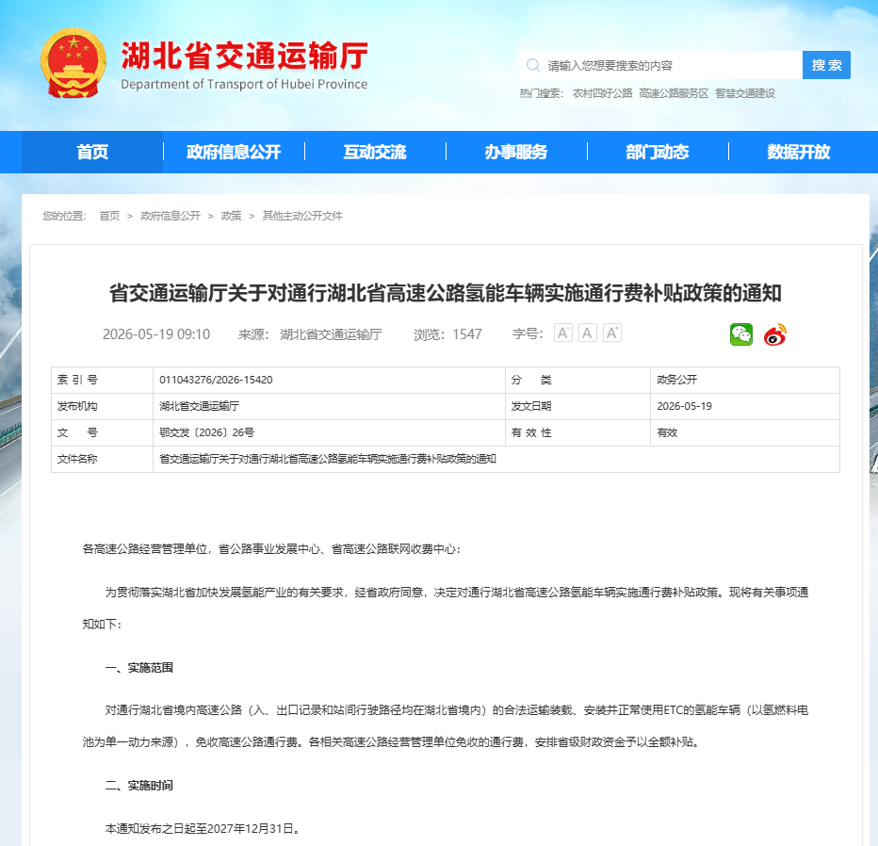The image size is (878, 846).
Task: Click document number 鄂交发〔2026〕26号
Action: coord(206,432)
